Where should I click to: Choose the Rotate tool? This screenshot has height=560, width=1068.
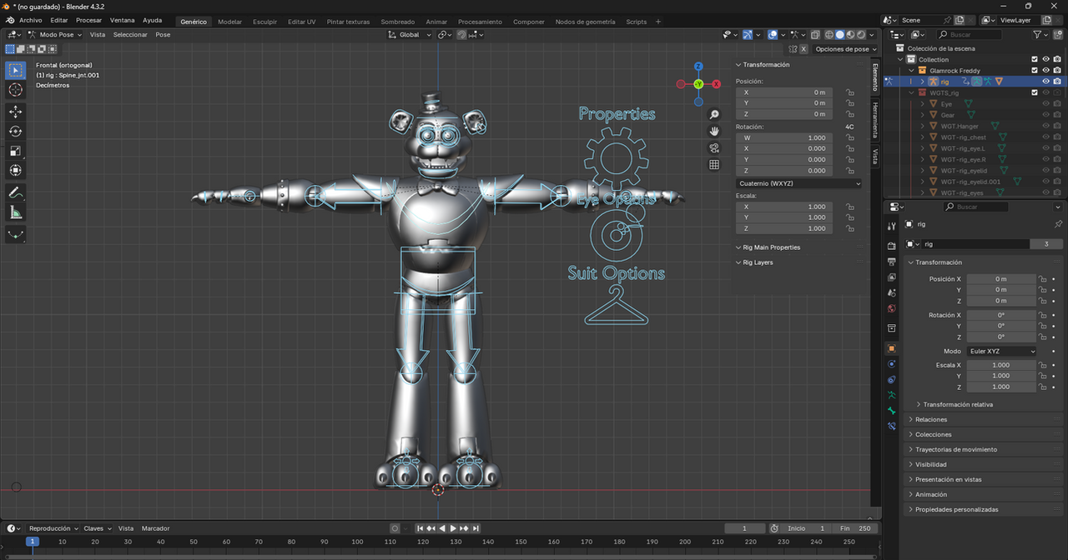click(16, 132)
